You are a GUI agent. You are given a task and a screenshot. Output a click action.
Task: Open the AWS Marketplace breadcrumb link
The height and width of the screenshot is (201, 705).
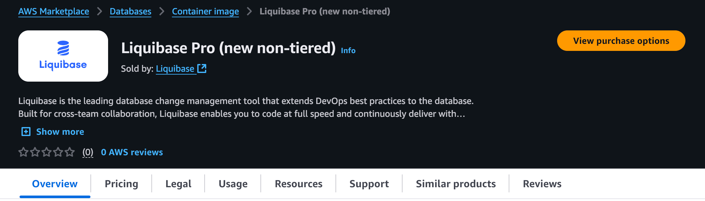click(54, 11)
